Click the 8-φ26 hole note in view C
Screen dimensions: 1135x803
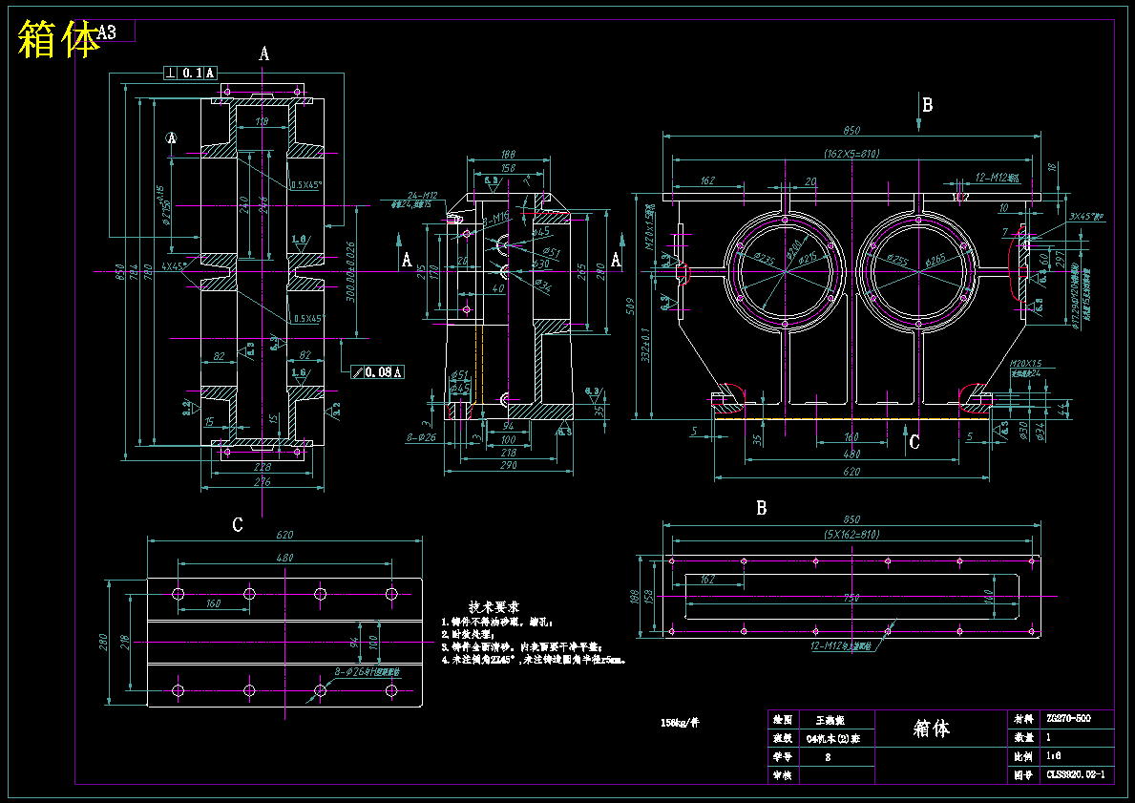click(x=367, y=672)
